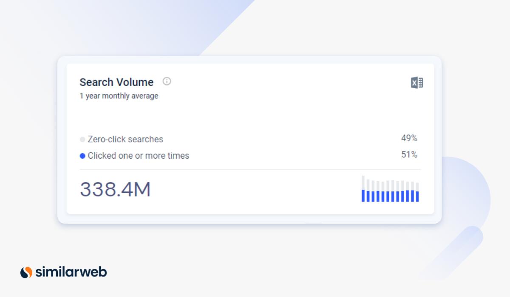This screenshot has width=510, height=297.
Task: Click the Similarweb logo
Action: (x=63, y=272)
